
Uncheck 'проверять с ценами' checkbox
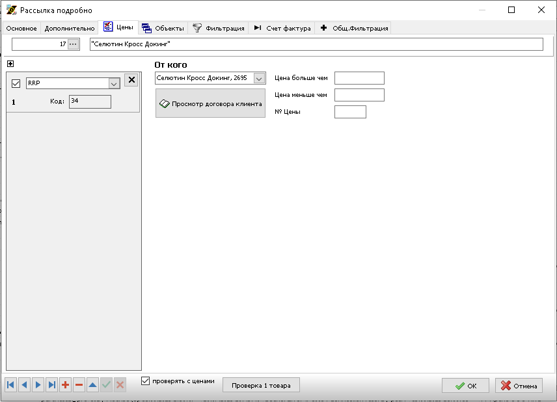click(x=146, y=381)
